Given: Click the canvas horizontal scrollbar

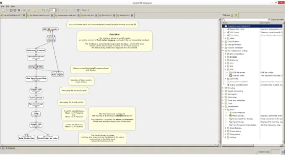Looking at the screenshot, I should [109, 145].
